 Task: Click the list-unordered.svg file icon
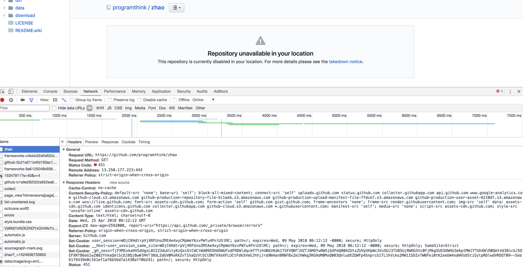tap(1, 202)
